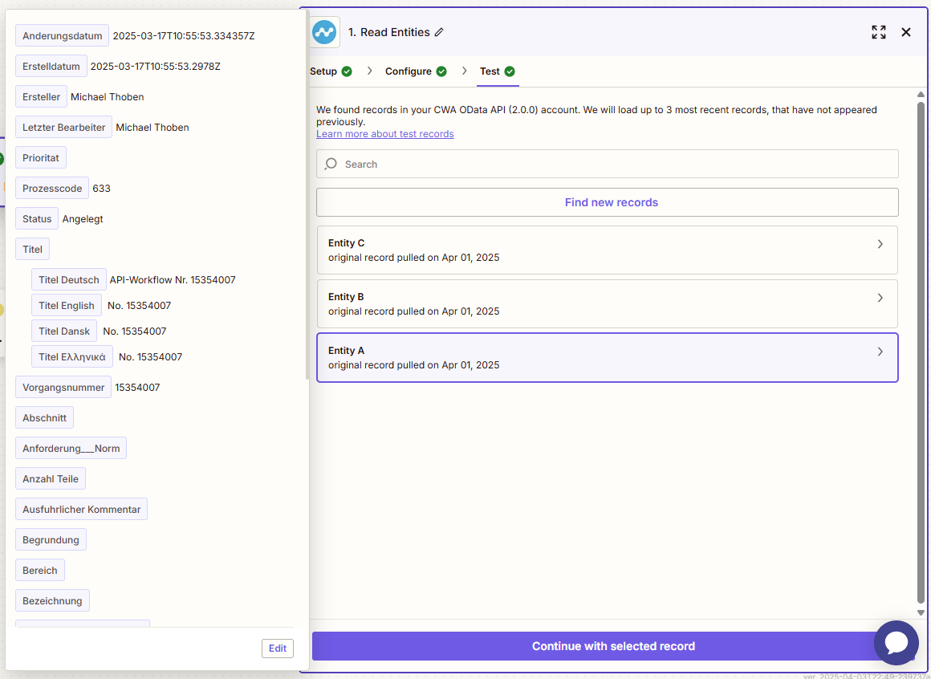Click the green check next to Setup
The width and height of the screenshot is (931, 679).
tap(347, 71)
